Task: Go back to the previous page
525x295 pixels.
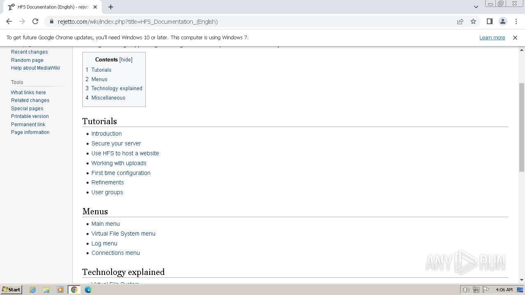Action: click(9, 21)
